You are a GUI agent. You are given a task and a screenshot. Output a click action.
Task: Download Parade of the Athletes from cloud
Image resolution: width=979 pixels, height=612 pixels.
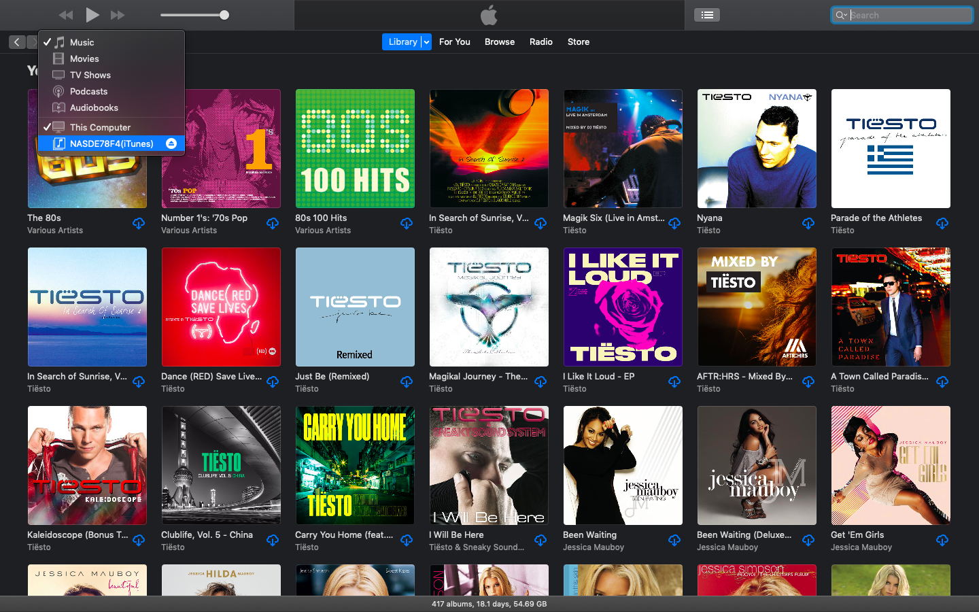942,223
